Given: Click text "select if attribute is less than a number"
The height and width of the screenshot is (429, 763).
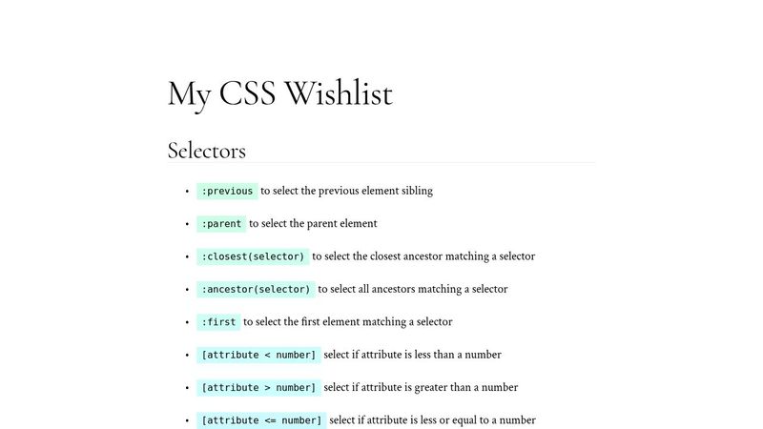Looking at the screenshot, I should (412, 355).
